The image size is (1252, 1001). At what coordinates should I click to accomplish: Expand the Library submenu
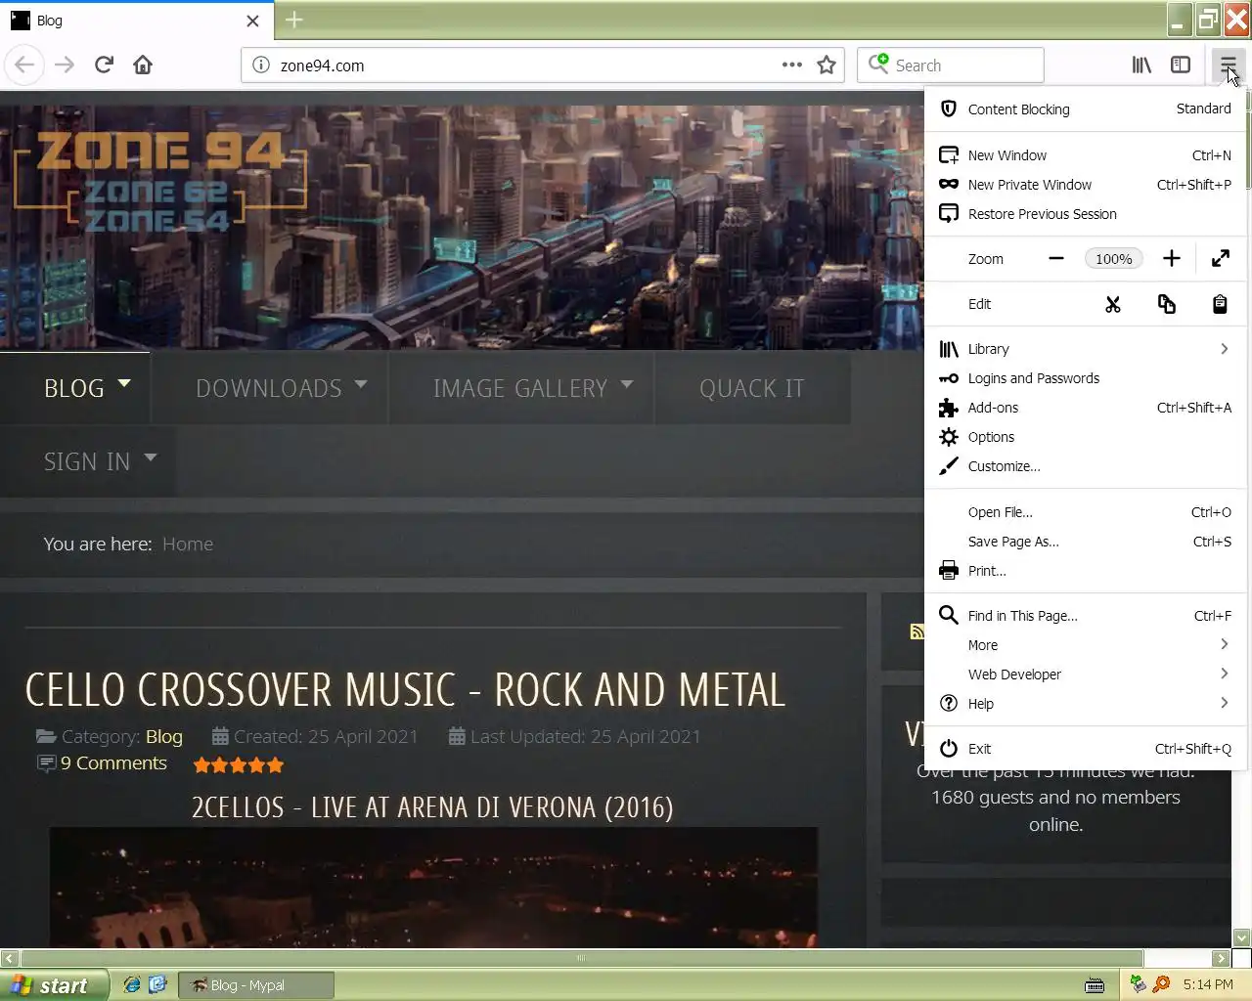tap(1085, 349)
